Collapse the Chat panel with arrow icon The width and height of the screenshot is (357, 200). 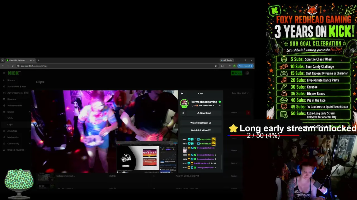coord(182,94)
